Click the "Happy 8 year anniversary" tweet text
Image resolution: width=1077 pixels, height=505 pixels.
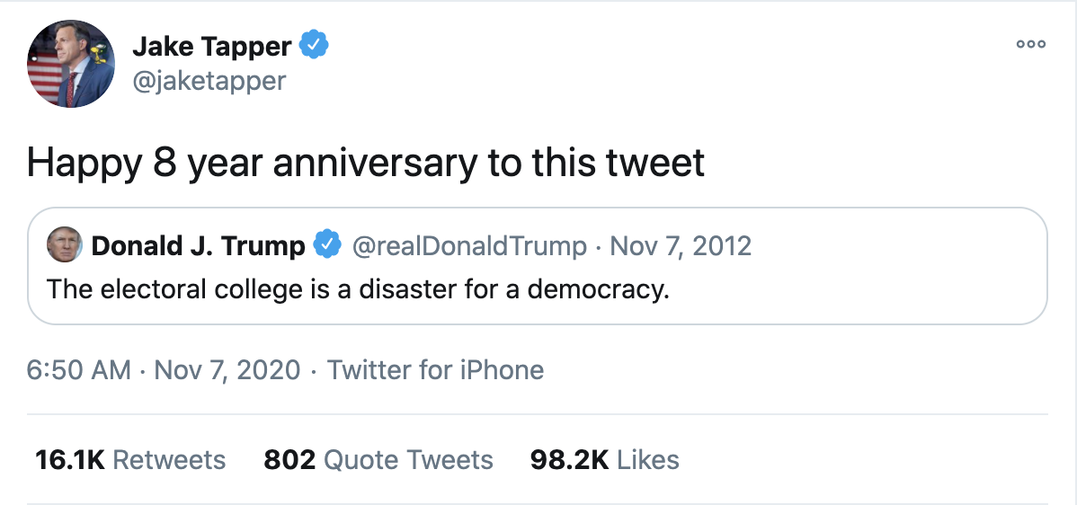(x=365, y=164)
